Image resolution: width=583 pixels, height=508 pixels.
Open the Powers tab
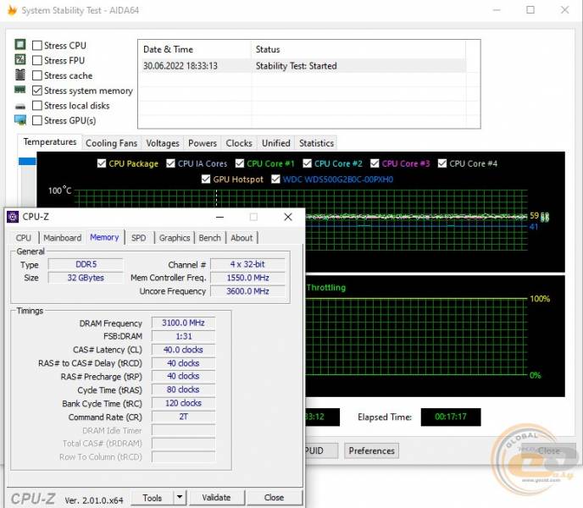203,143
